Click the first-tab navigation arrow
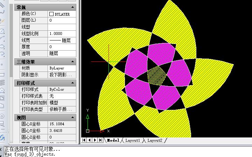252x157 pixels. point(84,140)
